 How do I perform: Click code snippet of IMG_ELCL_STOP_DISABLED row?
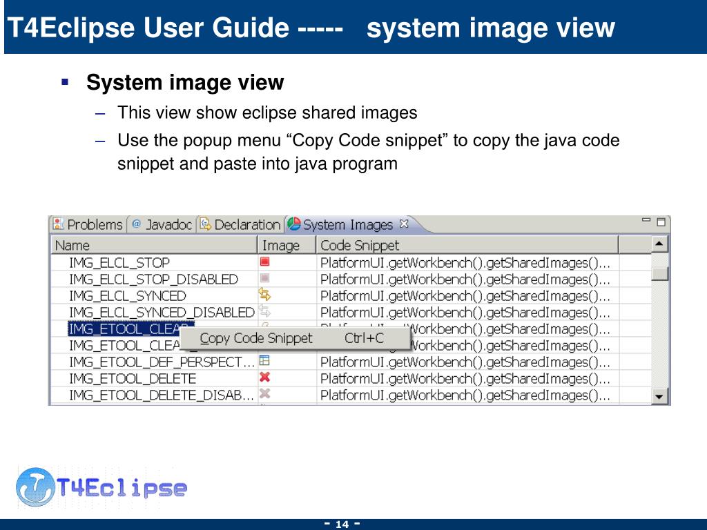point(465,279)
